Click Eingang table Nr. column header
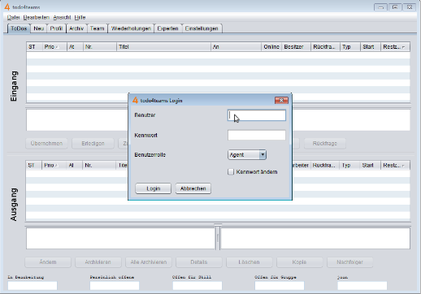The image size is (421, 294). point(100,47)
